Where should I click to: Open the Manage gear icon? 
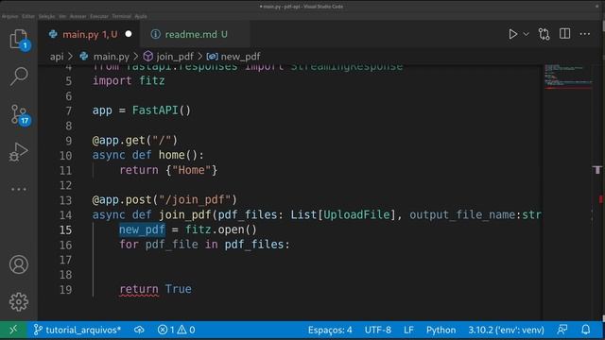[19, 302]
